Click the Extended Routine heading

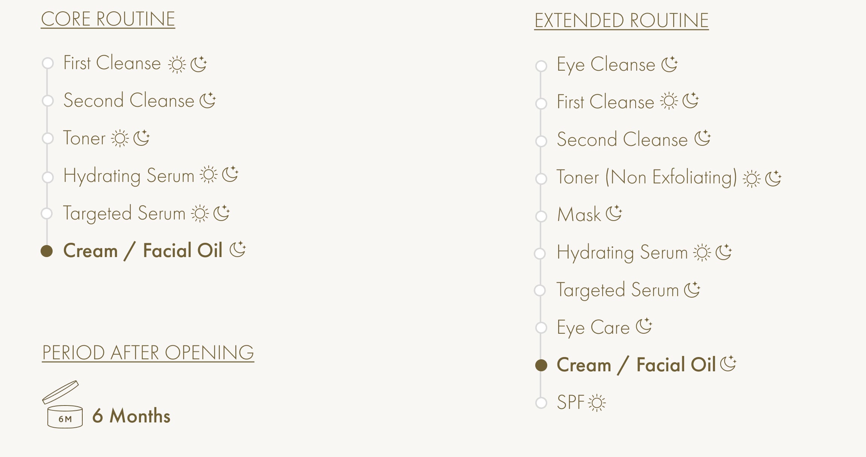tap(621, 20)
